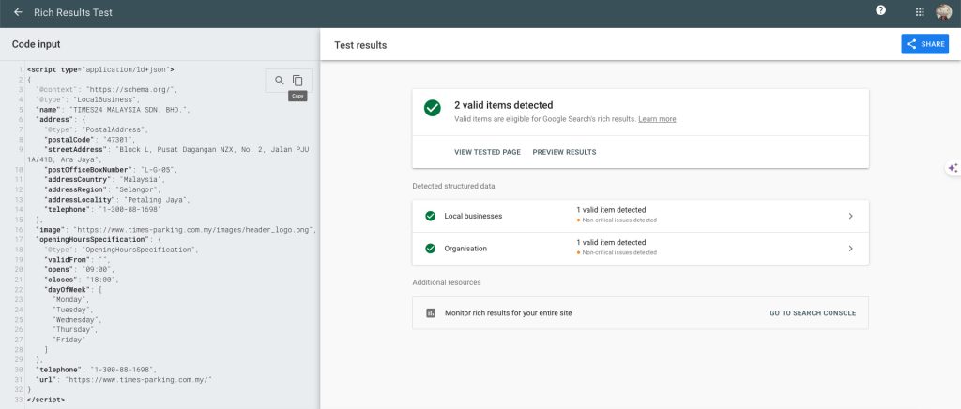Expand the Local businesses chevron
Viewport: 961px width, 409px height.
point(850,216)
